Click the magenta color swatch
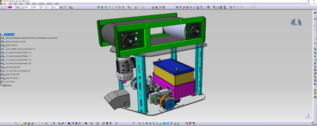 coord(10,7)
